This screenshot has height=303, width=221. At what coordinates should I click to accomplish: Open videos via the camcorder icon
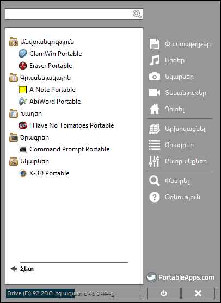pyautogui.click(x=155, y=93)
